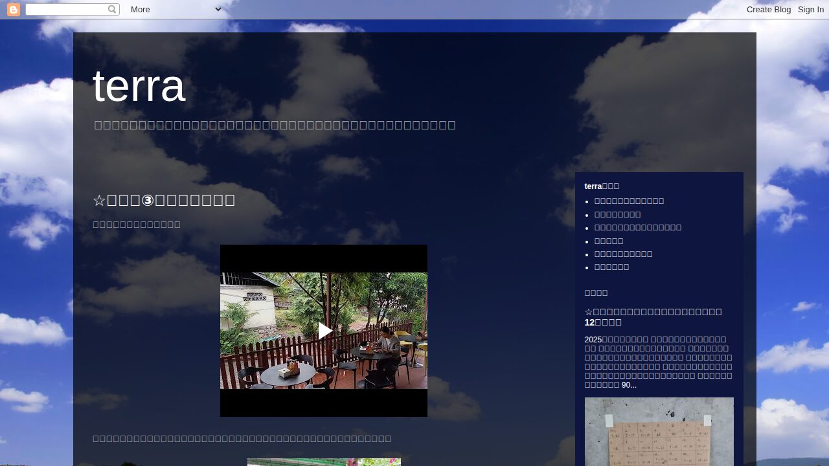The height and width of the screenshot is (466, 829).
Task: Click the terra blog title
Action: 139,85
